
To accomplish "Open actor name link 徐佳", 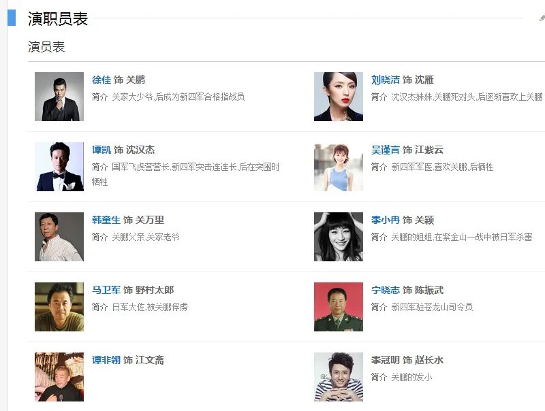I will pos(102,80).
